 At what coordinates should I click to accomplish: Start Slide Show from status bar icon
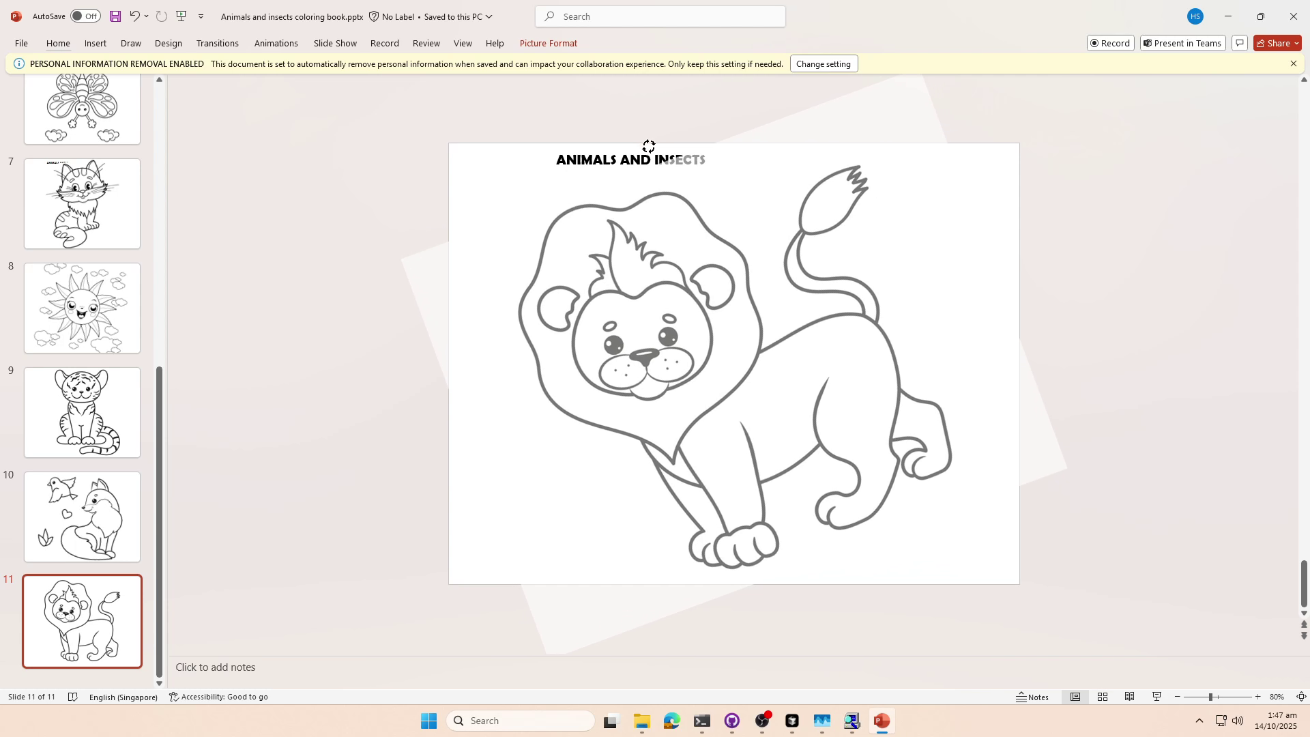[x=1156, y=697]
